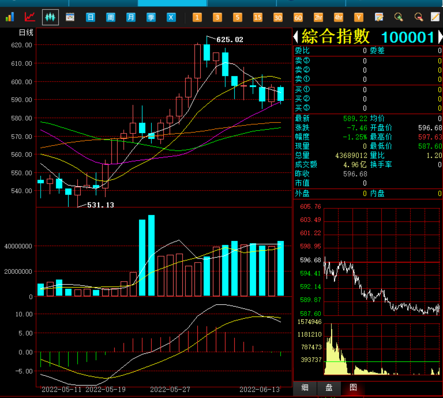Click the 委比 label
Image resolution: width=443 pixels, height=398 pixels.
302,50
